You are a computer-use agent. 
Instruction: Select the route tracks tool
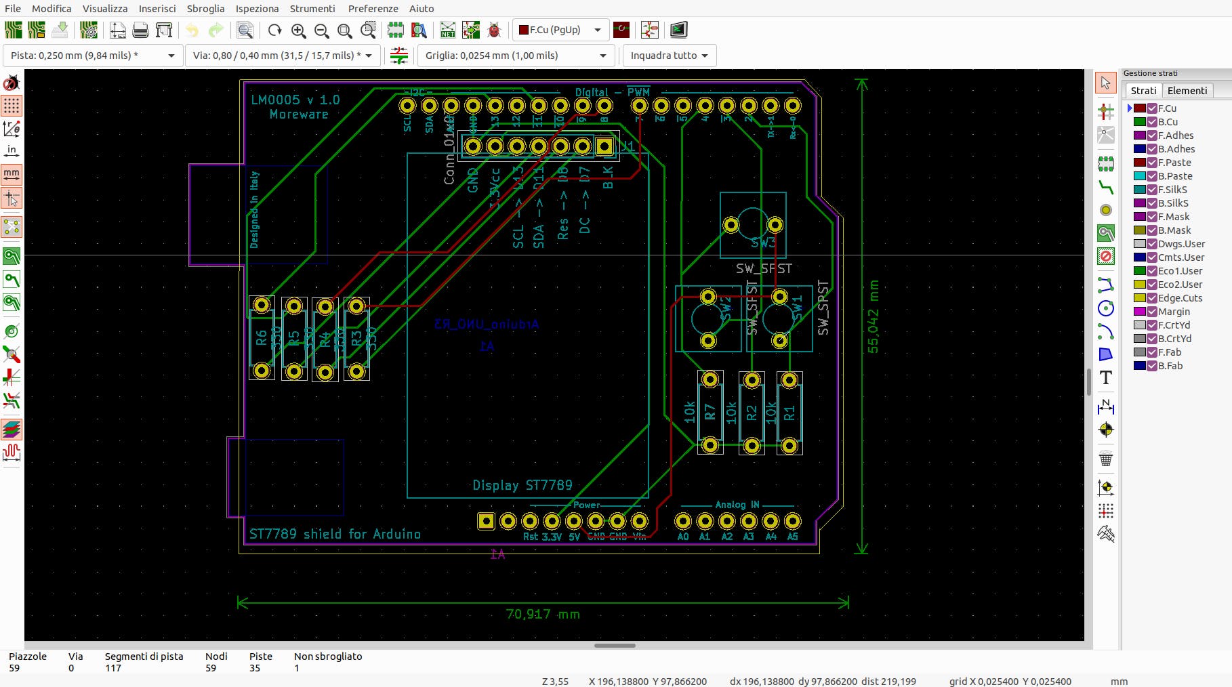click(x=1106, y=187)
